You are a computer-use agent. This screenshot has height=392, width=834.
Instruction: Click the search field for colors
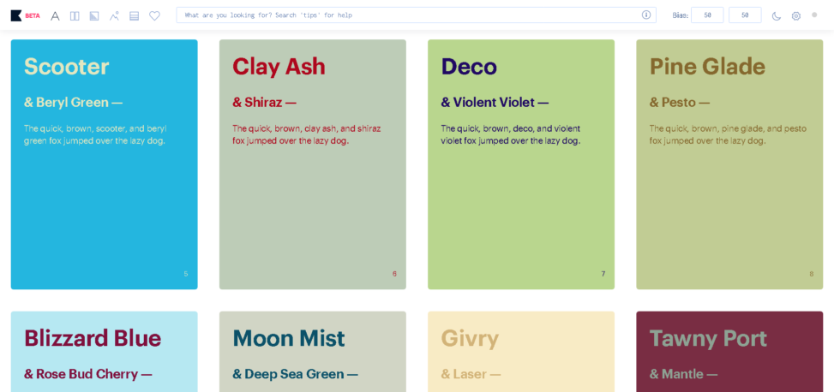pos(416,15)
